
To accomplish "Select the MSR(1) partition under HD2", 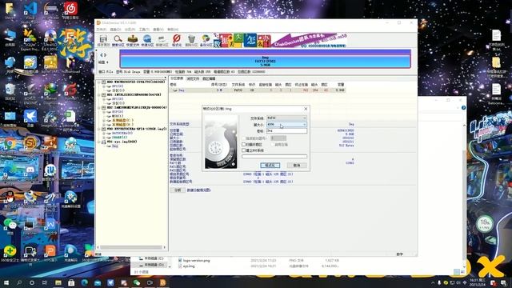I will [118, 116].
